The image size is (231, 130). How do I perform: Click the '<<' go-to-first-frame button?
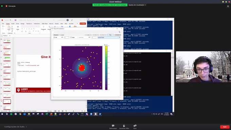pos(88,35)
